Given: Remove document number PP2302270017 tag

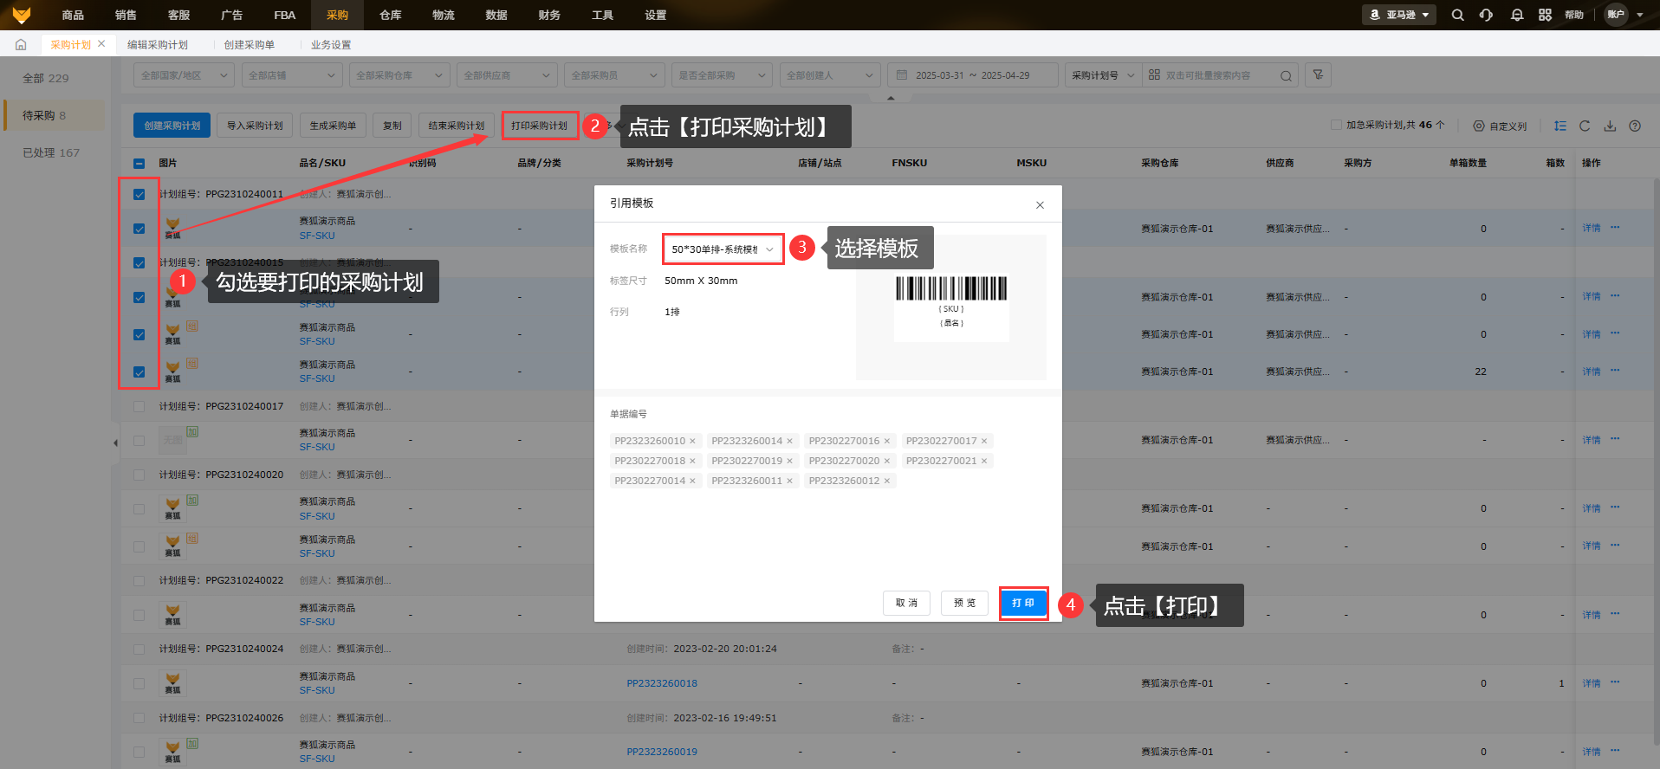Looking at the screenshot, I should [x=983, y=441].
